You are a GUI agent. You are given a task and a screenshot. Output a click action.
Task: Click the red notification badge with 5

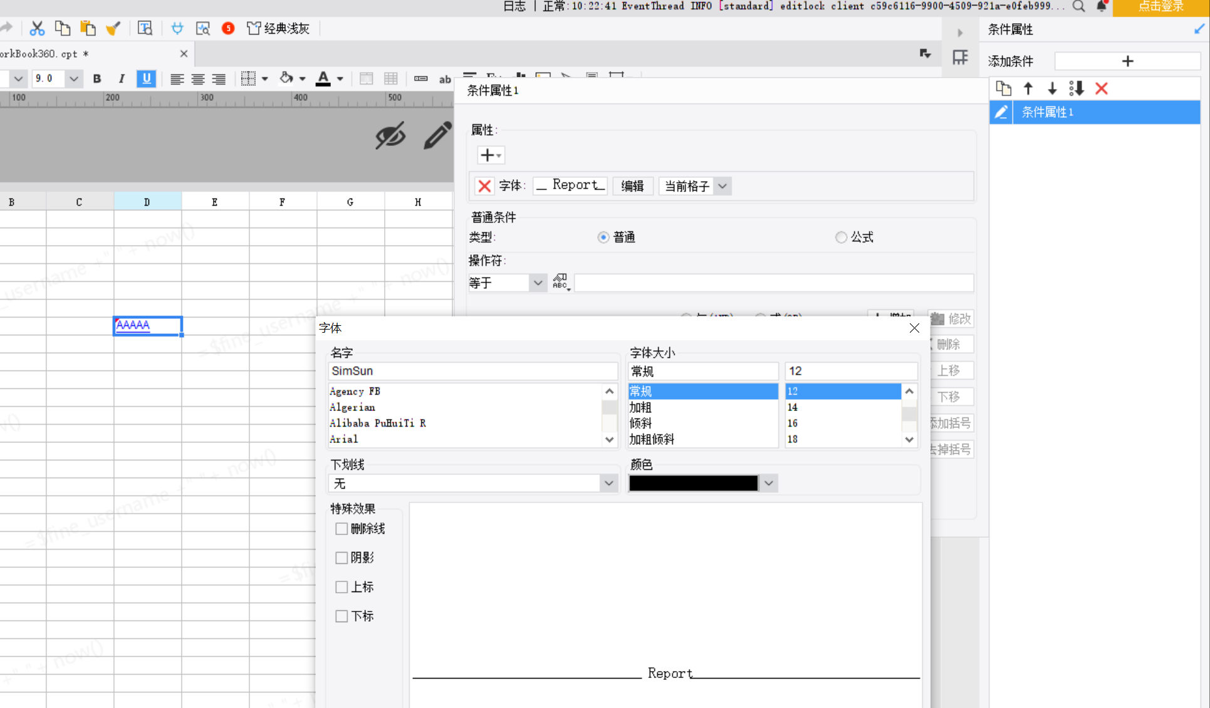tap(228, 28)
